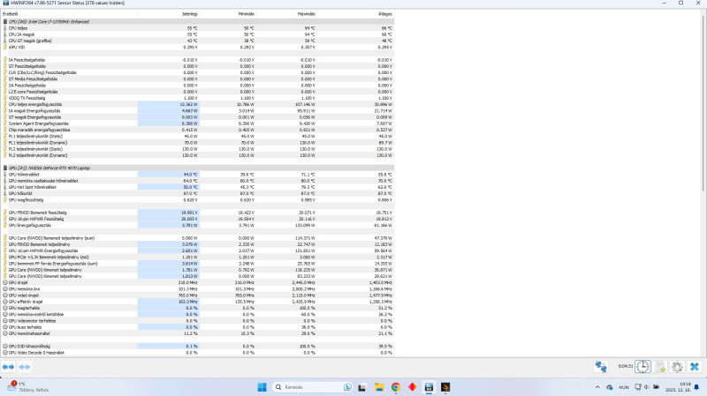Click the HUN language indicator
Image resolution: width=707 pixels, height=396 pixels.
tap(624, 387)
